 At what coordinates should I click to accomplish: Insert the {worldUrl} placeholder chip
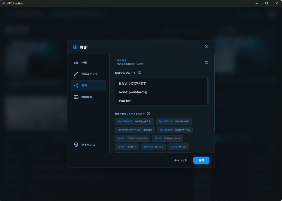[x=174, y=121]
